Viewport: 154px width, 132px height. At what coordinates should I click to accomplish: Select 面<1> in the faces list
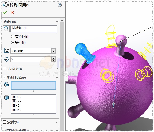coord(17,97)
